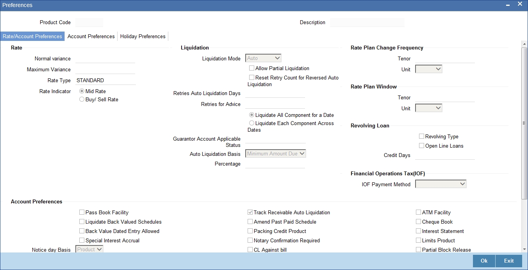The height and width of the screenshot is (270, 528).
Task: Click the Retries Auto Liquidation Days field
Action: point(275,93)
